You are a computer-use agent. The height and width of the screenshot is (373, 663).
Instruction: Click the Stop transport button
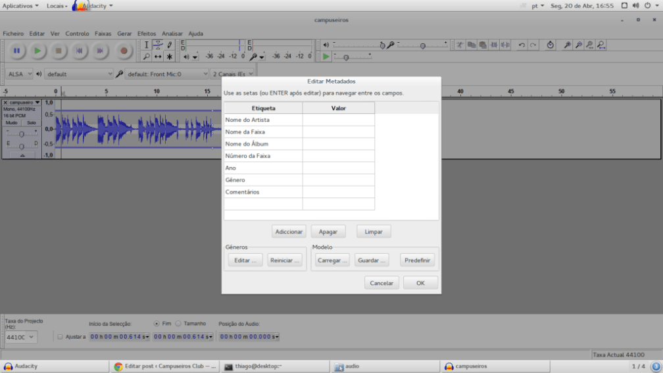click(58, 51)
